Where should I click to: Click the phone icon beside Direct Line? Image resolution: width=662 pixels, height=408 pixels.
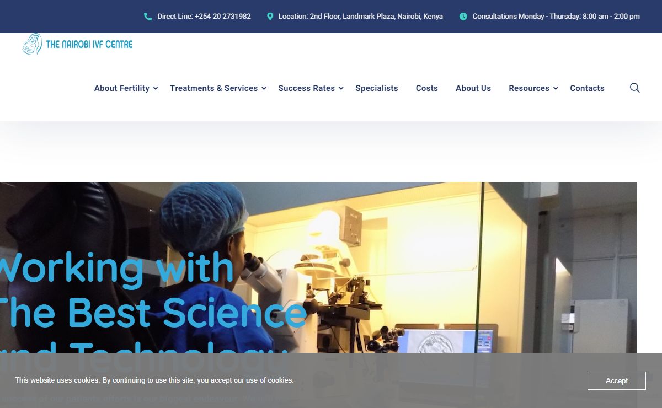[148, 17]
